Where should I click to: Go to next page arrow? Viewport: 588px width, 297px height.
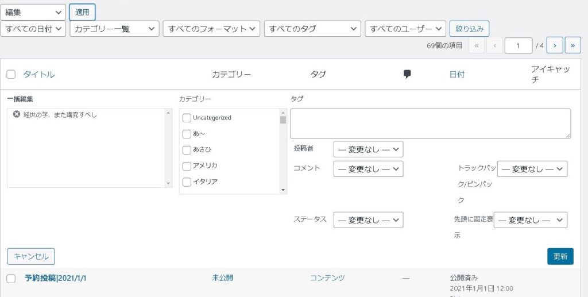pos(554,45)
